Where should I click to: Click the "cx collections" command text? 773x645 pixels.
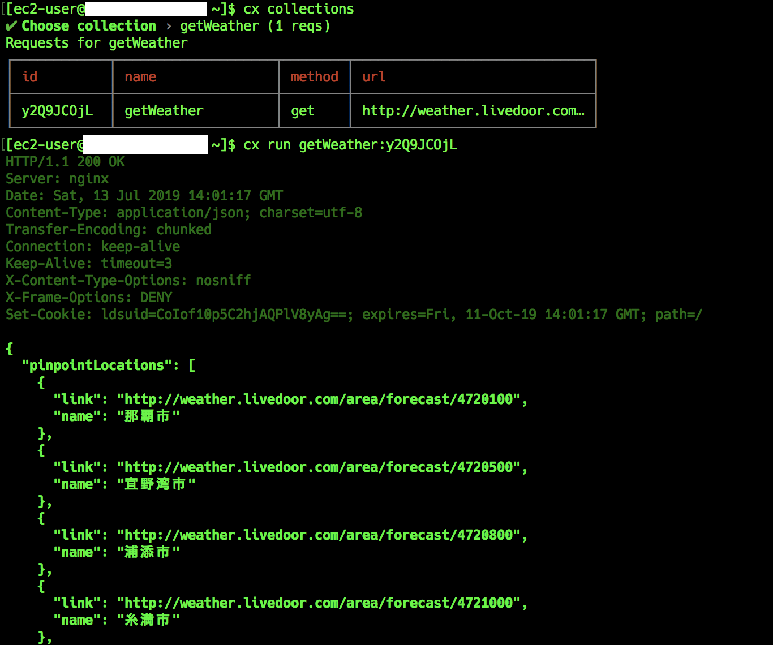click(298, 9)
